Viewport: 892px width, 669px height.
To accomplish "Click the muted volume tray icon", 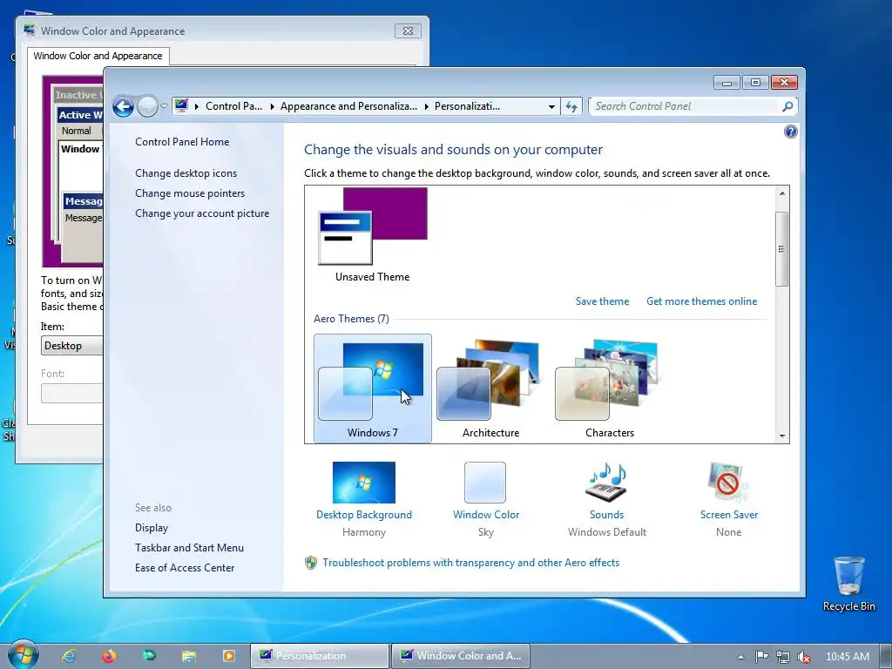I will pyautogui.click(x=804, y=657).
